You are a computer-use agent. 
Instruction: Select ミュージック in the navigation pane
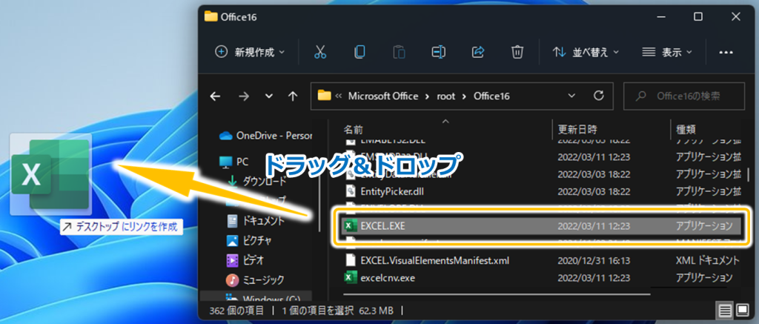coord(264,280)
